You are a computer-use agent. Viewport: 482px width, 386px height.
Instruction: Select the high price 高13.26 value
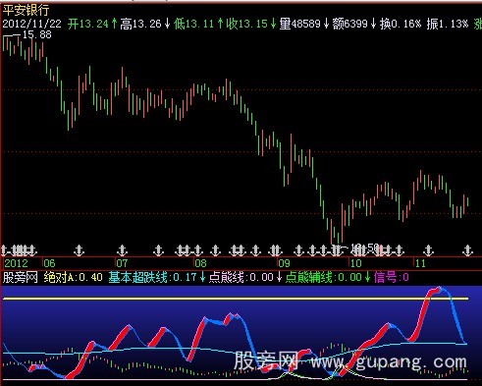tap(140, 24)
